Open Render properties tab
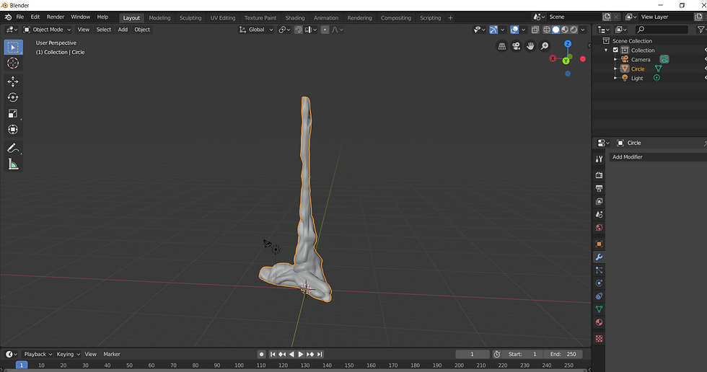 pyautogui.click(x=599, y=175)
